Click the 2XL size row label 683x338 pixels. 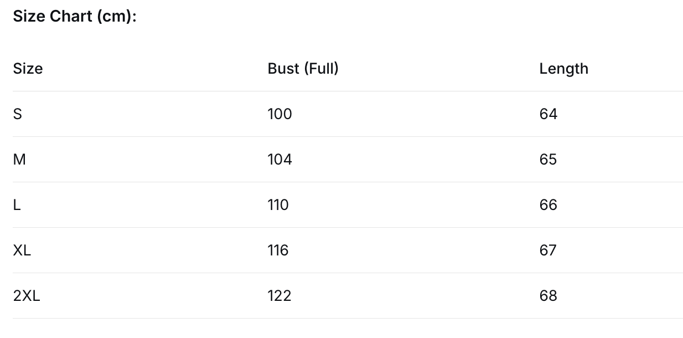27,296
